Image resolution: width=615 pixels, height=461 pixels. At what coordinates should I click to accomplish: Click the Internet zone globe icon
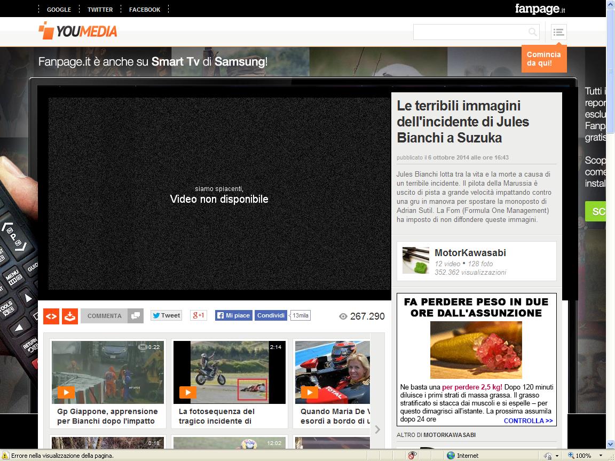tap(451, 456)
